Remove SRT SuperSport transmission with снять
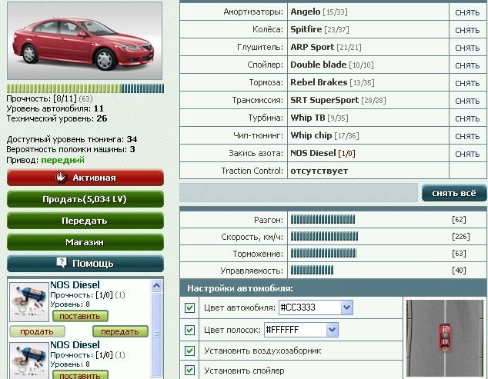This screenshot has width=488, height=379. coord(467,101)
